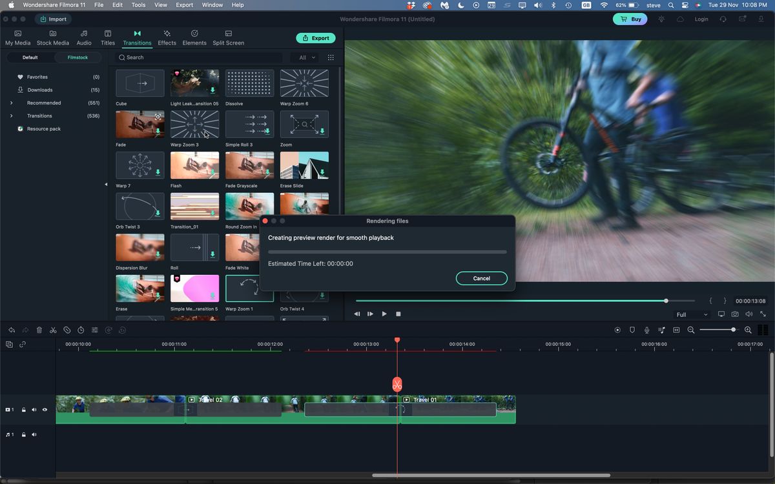Set Mark In with the left brace icon

point(711,301)
